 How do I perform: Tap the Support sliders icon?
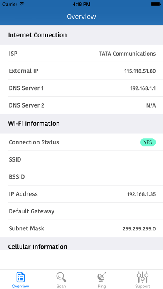(143, 277)
